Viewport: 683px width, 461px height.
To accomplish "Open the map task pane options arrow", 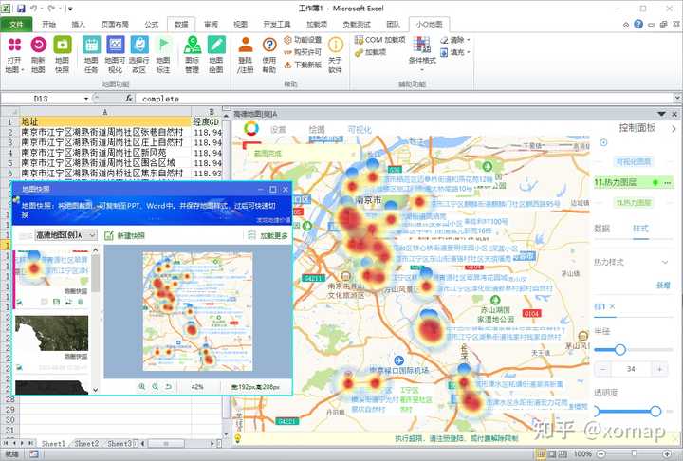I will pos(662,114).
